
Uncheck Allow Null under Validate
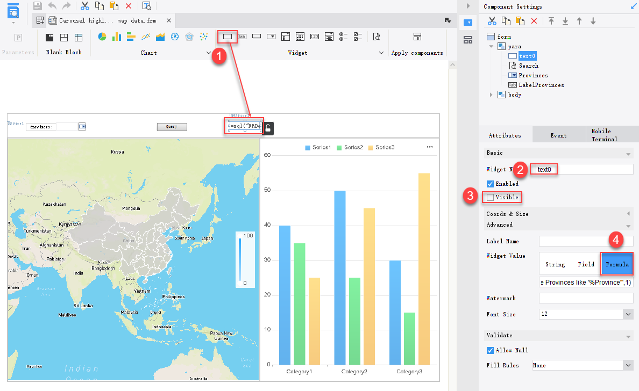point(490,350)
